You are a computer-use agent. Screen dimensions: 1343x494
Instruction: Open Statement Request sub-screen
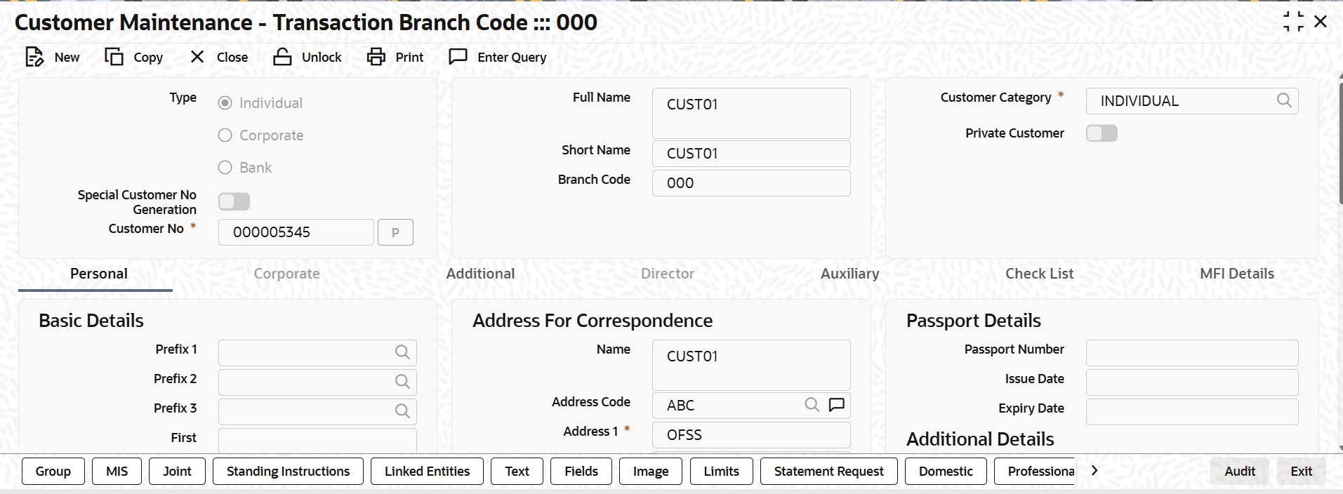[829, 471]
